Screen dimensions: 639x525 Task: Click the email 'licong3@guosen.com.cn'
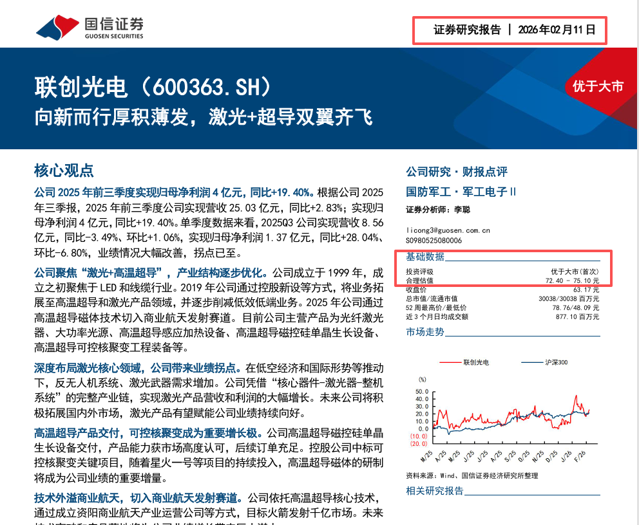(x=448, y=230)
